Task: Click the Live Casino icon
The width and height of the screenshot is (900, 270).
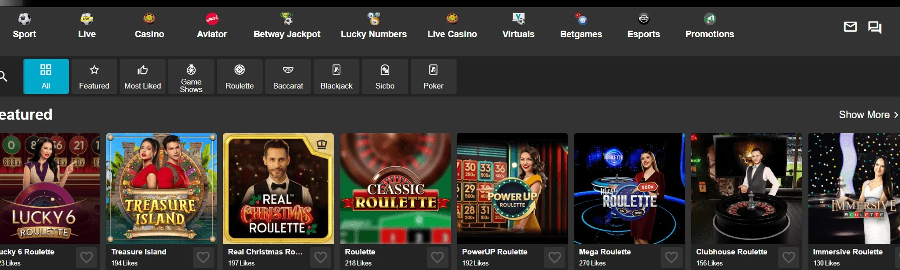Action: tap(452, 19)
